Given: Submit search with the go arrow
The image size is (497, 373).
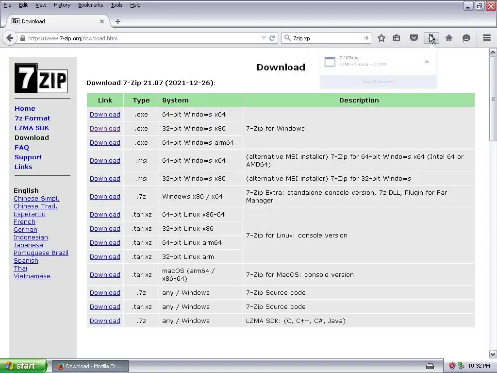Looking at the screenshot, I should [366, 38].
